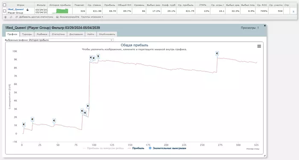
Task: Click the Уровень column header
Action: 139,5
